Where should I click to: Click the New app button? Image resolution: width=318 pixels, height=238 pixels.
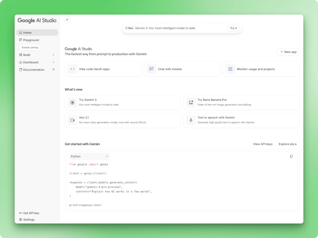(x=288, y=52)
